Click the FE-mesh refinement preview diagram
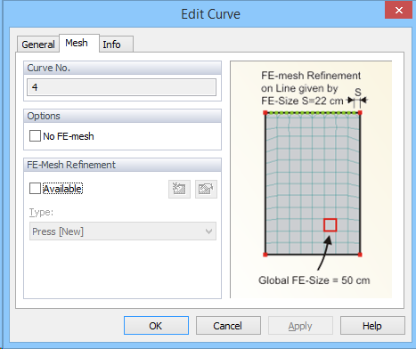416x349 pixels. pos(311,180)
